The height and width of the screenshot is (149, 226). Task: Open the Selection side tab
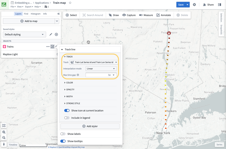click(221, 18)
